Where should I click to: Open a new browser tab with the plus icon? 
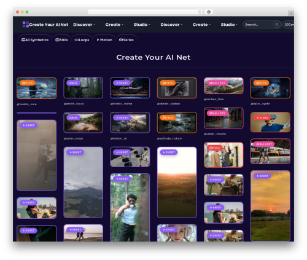(291, 14)
